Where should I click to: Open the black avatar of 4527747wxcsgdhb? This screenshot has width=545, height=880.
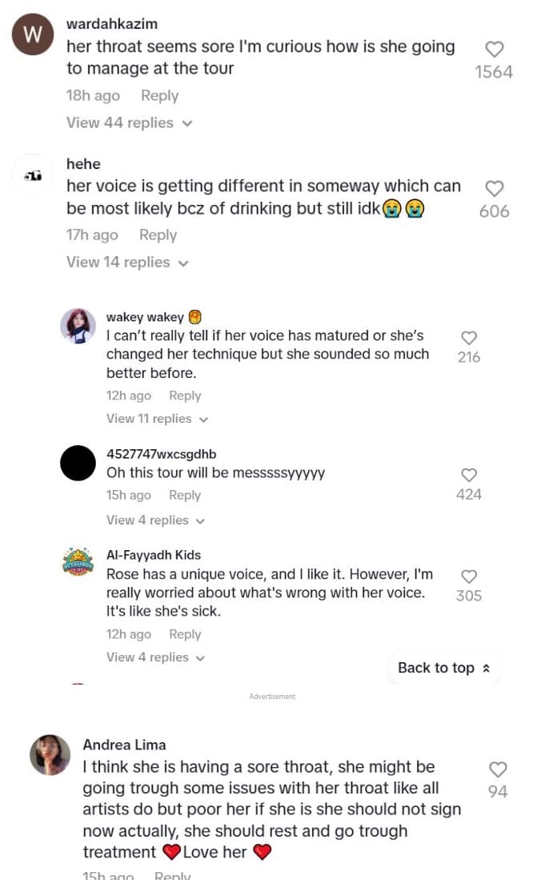click(78, 464)
